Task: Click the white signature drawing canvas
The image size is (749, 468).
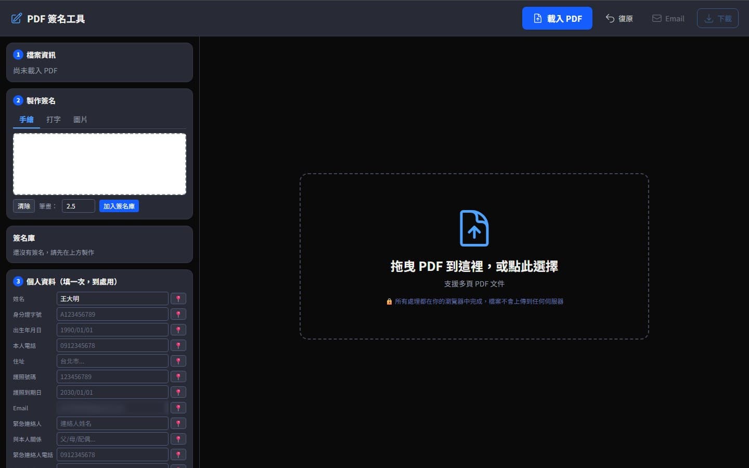Action: [x=99, y=164]
